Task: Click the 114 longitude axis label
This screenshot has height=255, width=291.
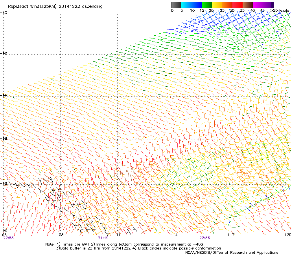Action: [x=174, y=235]
